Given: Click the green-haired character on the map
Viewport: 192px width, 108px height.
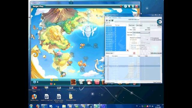Looking at the screenshot, I should (63, 74).
